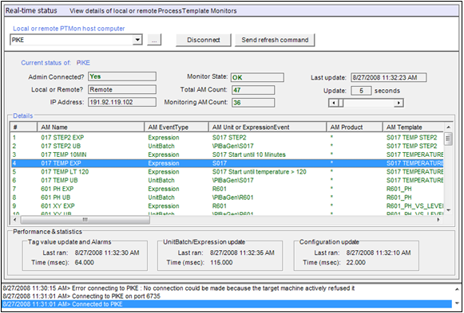Click the details horizontal scroll right arrow
This screenshot has height=313, width=464.
click(x=439, y=220)
